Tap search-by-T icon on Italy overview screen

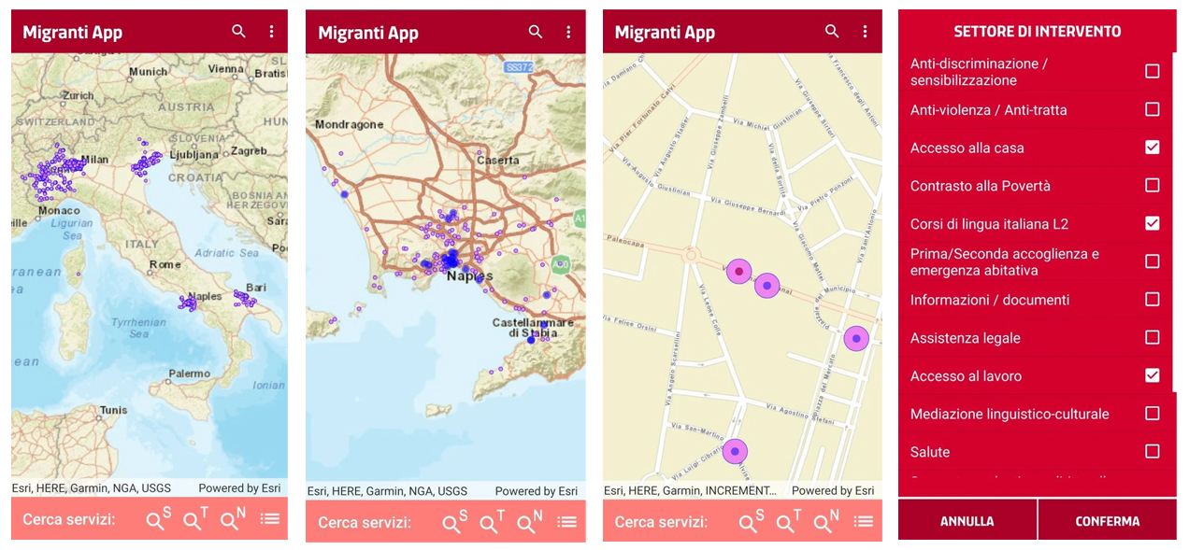point(195,519)
